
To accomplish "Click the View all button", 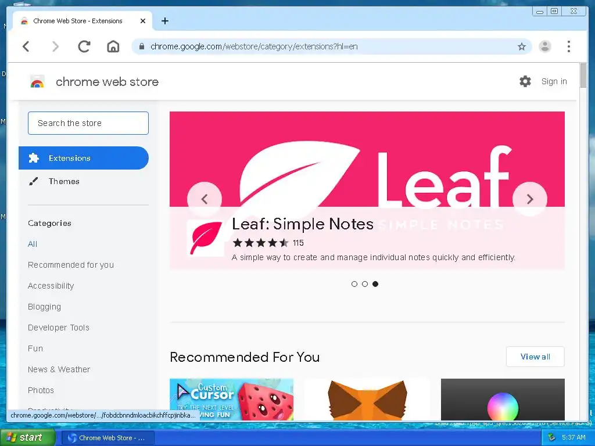I will (x=535, y=357).
